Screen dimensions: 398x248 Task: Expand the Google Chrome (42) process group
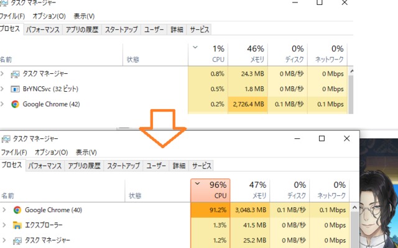[2, 104]
